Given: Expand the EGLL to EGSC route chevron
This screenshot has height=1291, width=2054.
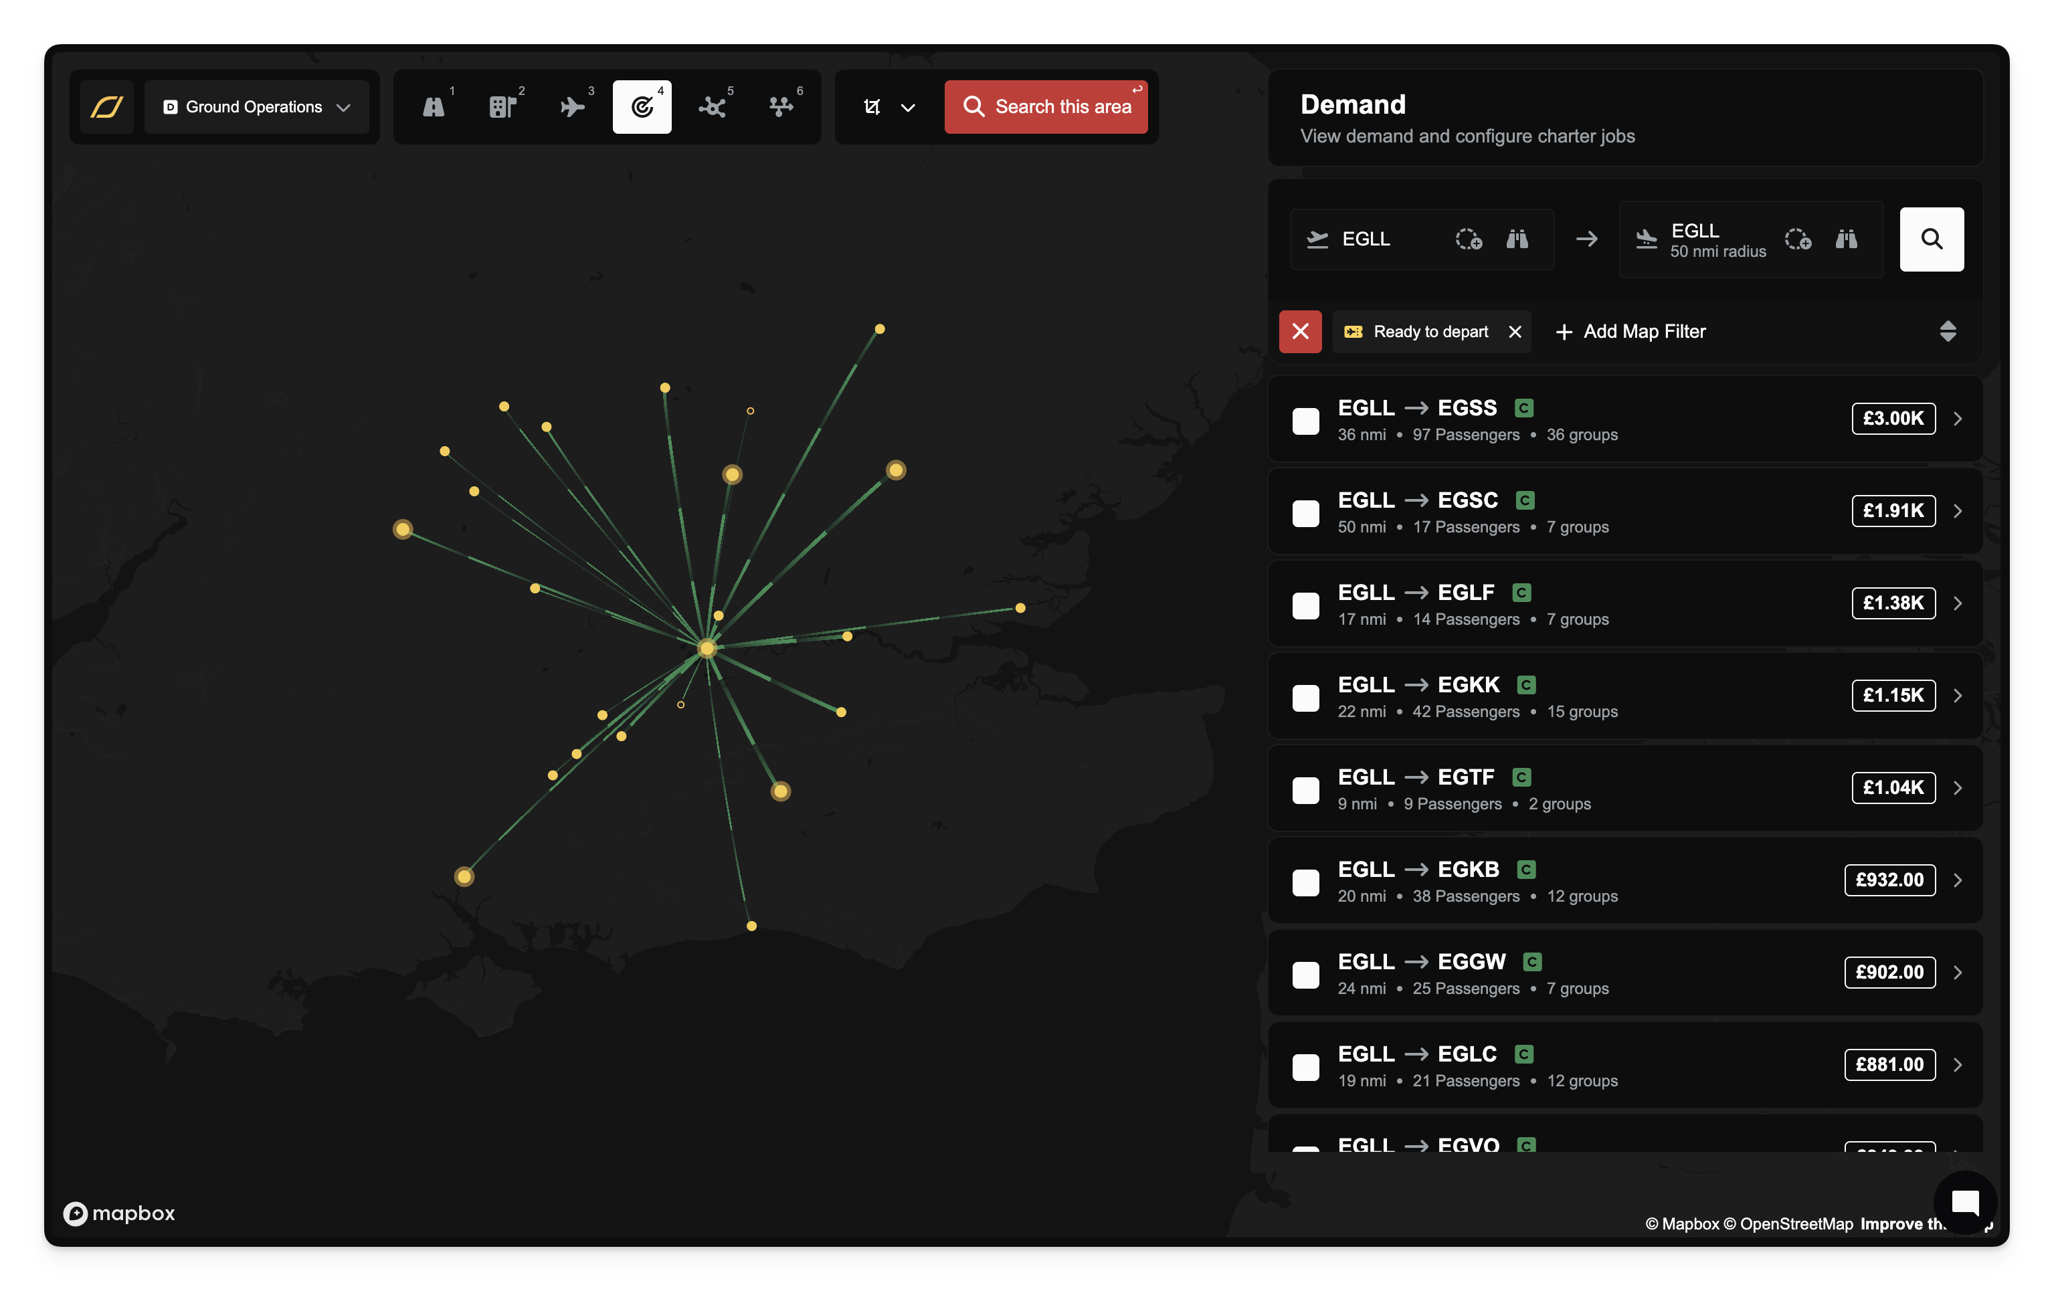Looking at the screenshot, I should [x=1958, y=511].
